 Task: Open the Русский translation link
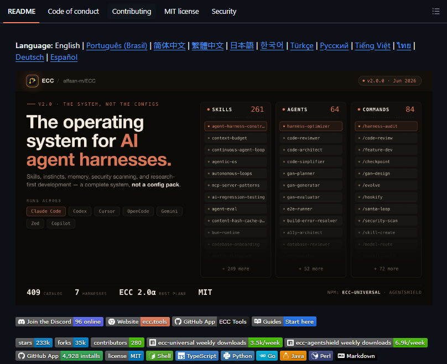[x=334, y=45]
